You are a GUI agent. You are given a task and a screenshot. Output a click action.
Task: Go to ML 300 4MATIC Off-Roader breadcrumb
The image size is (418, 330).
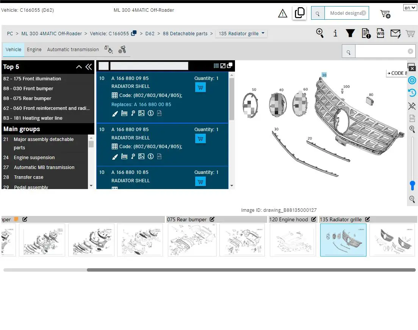coord(52,34)
